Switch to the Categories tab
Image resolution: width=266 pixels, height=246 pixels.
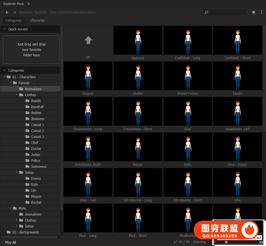tap(13, 20)
